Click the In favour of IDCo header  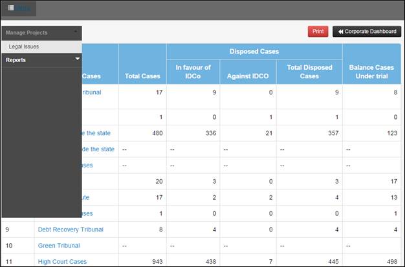[193, 72]
